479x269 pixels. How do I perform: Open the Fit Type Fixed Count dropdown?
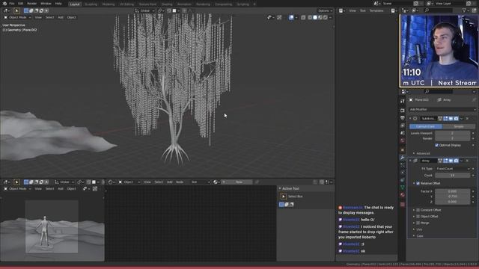tap(452, 169)
